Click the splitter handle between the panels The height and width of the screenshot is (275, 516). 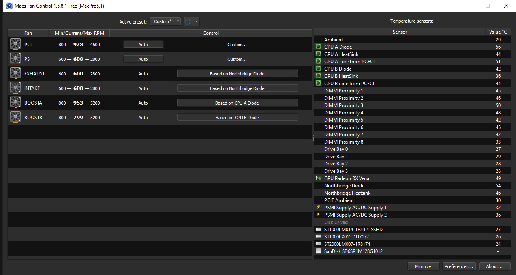pos(313,139)
